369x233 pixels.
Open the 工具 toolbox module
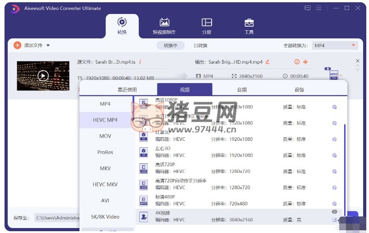[x=249, y=26]
